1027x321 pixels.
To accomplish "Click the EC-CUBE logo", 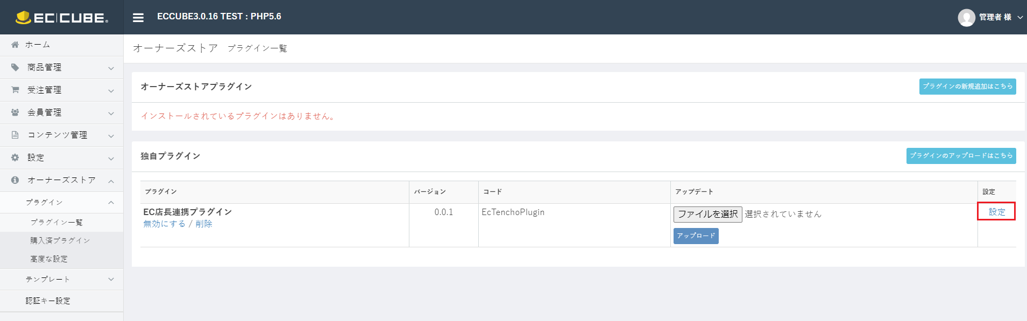I will click(62, 18).
